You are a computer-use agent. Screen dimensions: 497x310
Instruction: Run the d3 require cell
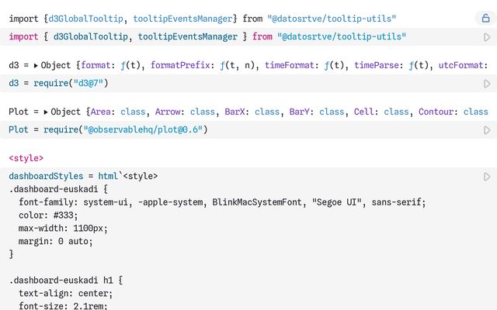[x=487, y=83]
